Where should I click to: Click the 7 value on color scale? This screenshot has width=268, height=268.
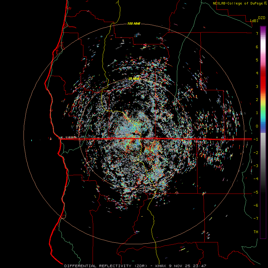(x=257, y=33)
